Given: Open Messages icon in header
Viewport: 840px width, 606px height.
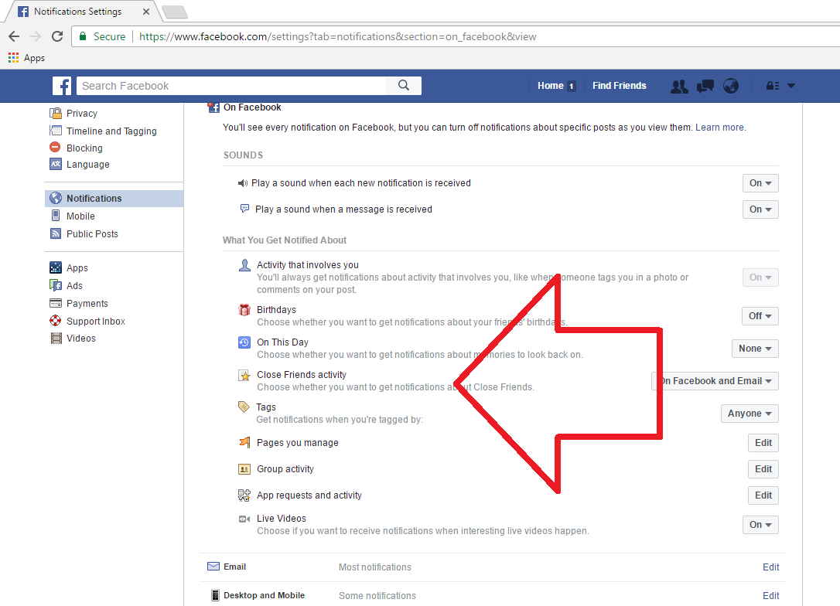Looking at the screenshot, I should [705, 86].
